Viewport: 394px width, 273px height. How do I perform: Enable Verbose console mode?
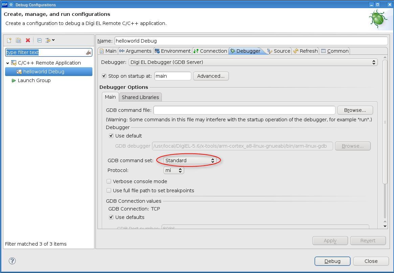109,181
